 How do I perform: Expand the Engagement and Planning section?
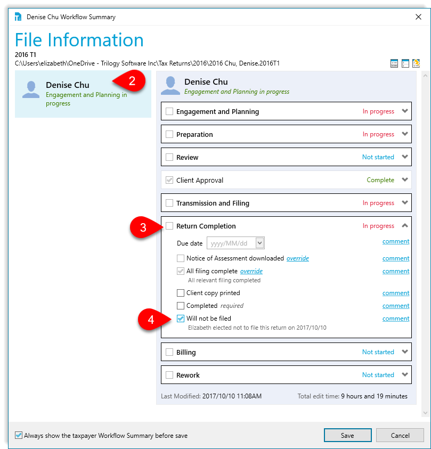(405, 111)
